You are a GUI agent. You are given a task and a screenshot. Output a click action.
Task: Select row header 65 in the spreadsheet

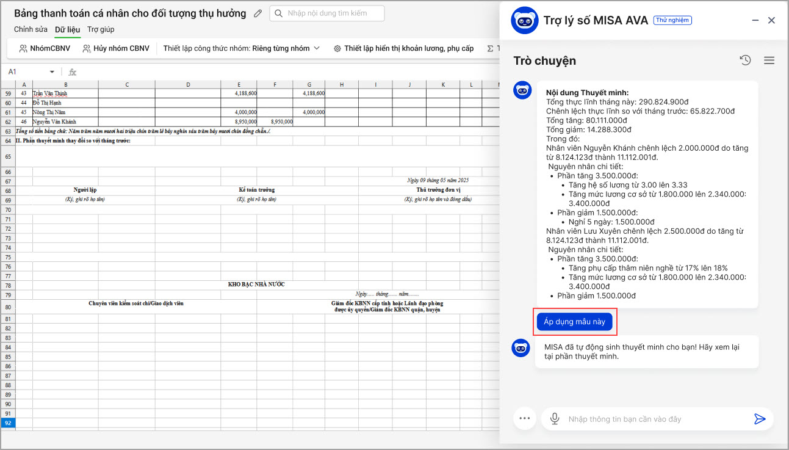click(x=8, y=156)
